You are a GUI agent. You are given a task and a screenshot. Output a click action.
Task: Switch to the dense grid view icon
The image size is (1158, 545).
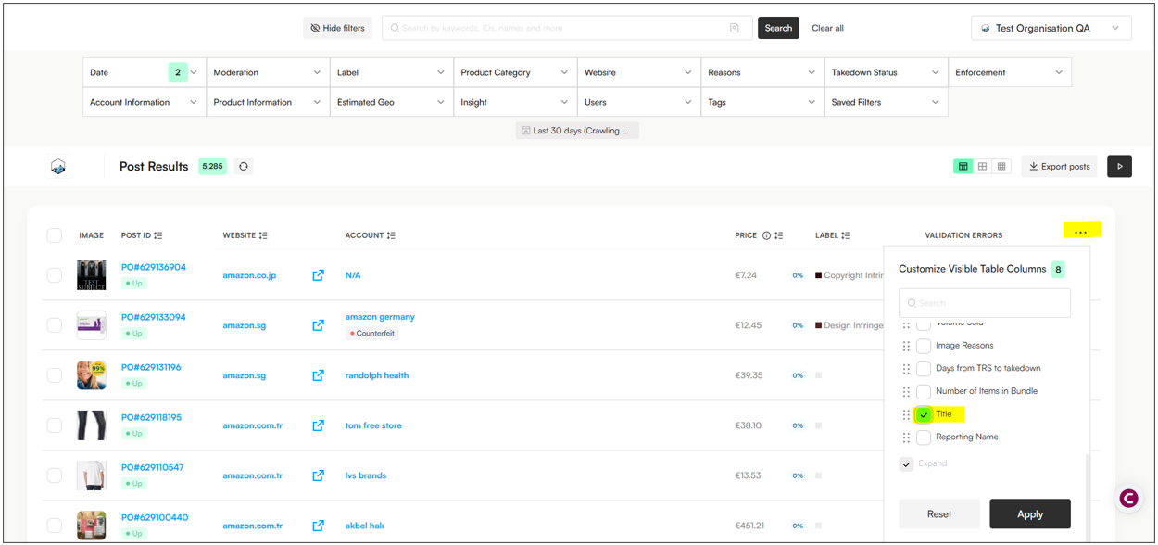tap(1001, 167)
